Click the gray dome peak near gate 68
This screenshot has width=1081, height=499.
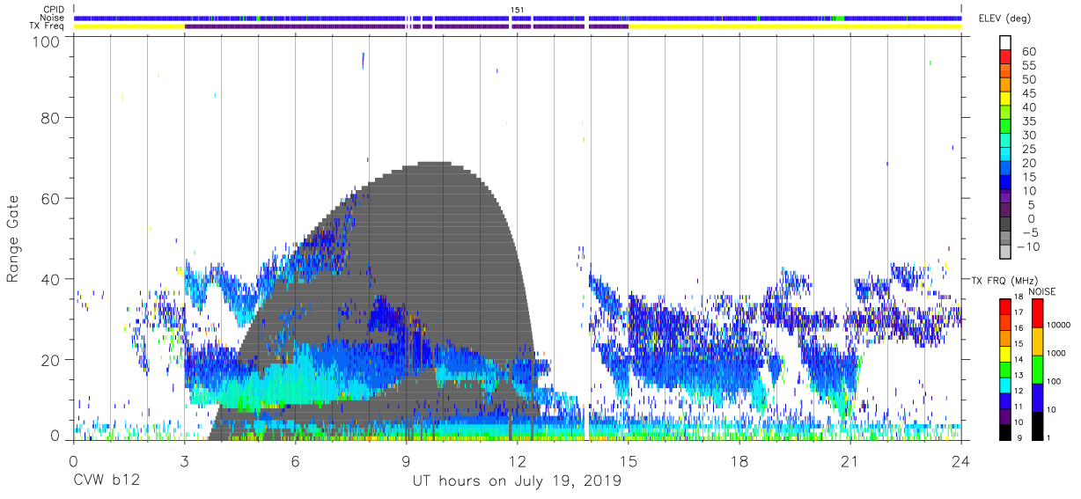[434, 165]
